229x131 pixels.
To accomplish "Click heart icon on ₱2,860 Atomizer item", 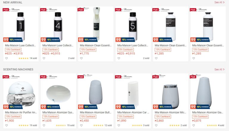I will [x=156, y=125].
